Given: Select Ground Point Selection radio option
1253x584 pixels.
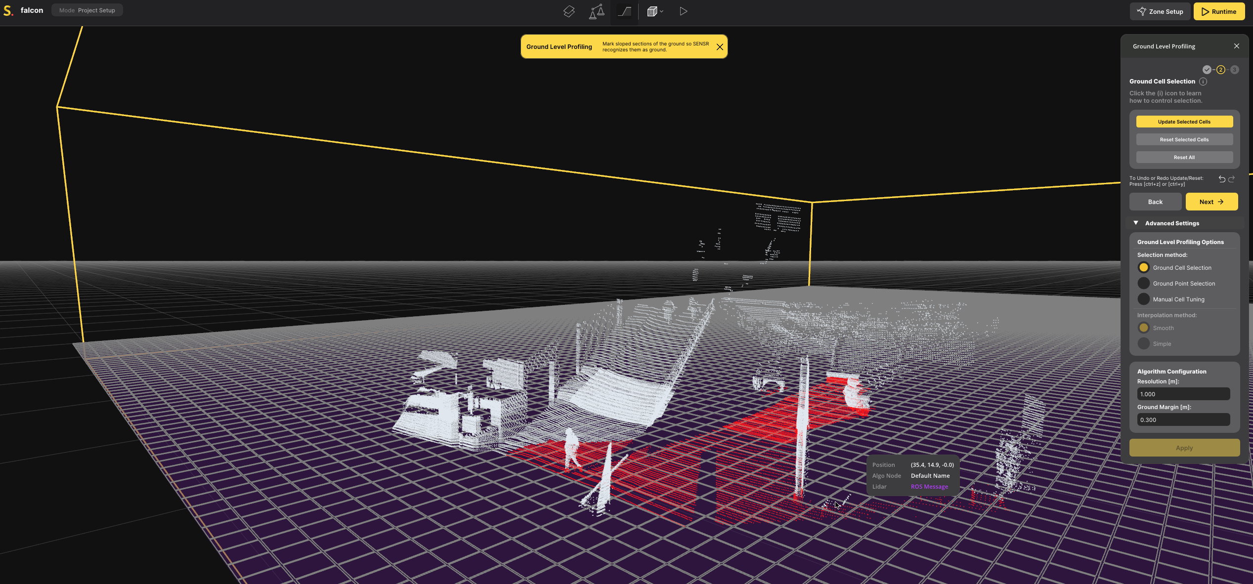Looking at the screenshot, I should coord(1144,283).
